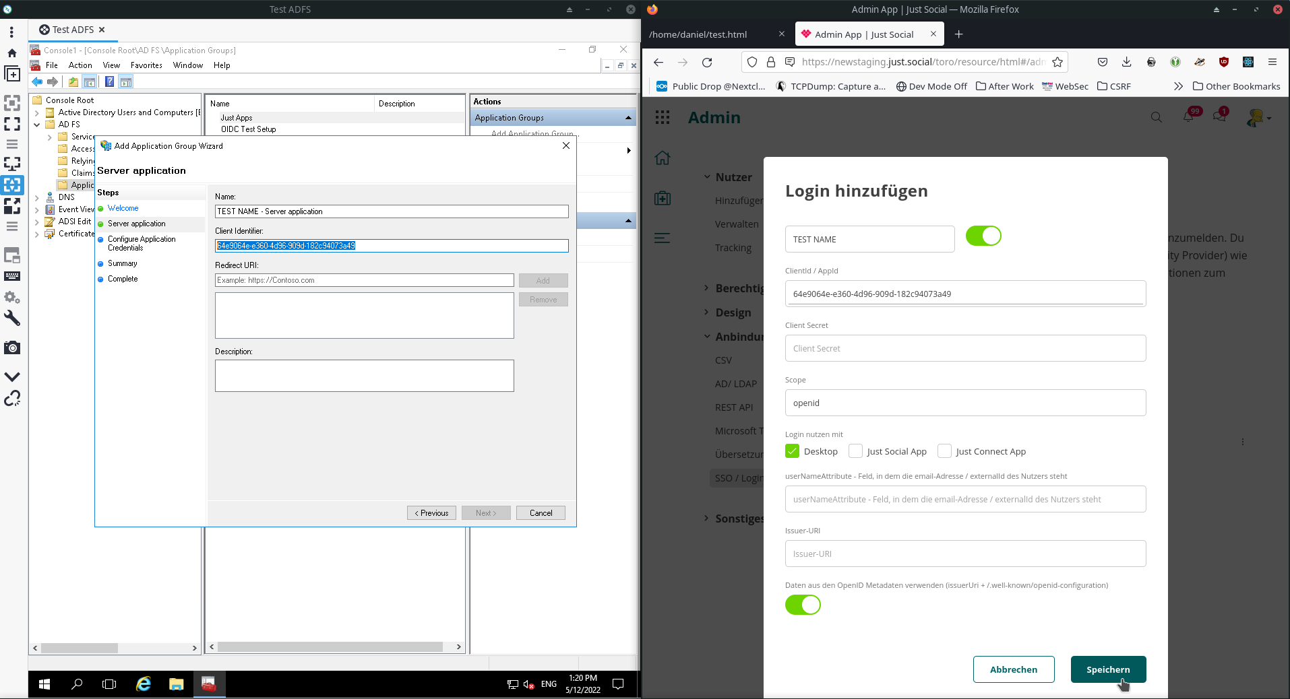Click the Speichern button
The height and width of the screenshot is (699, 1290).
[1108, 669]
